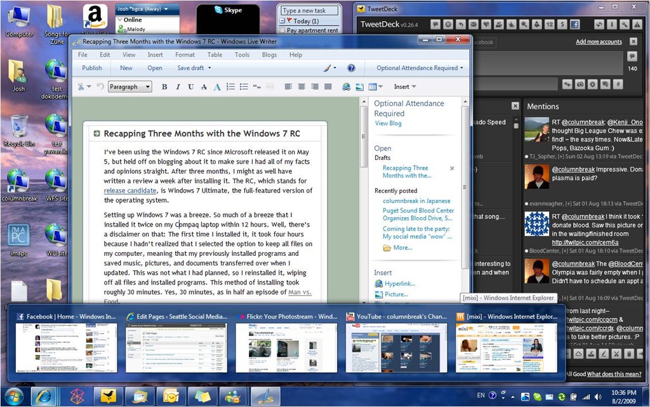Open TweetDeck settings wrench icon

pyautogui.click(x=625, y=25)
